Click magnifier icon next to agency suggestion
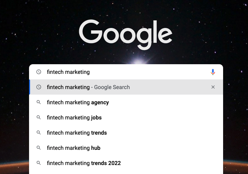248x174 pixels. [x=39, y=102]
